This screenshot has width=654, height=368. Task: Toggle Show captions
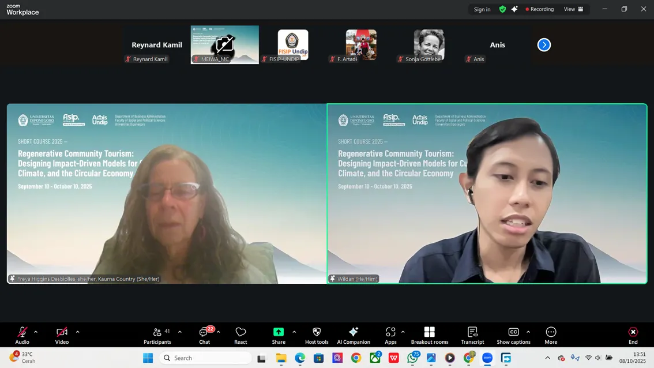pyautogui.click(x=513, y=335)
